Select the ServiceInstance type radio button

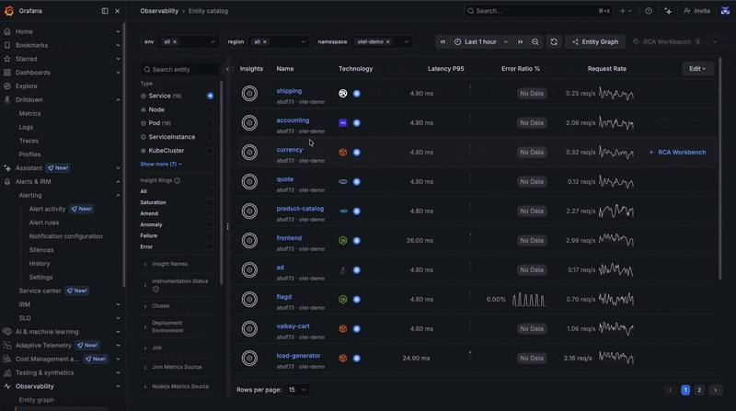[x=211, y=137]
